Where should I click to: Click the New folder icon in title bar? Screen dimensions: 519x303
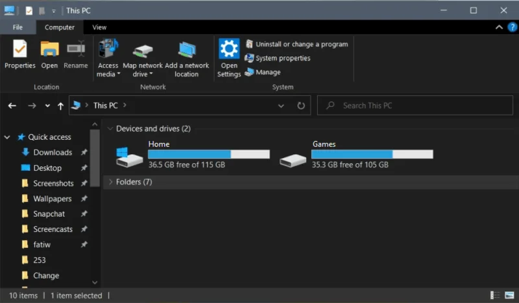click(x=42, y=11)
